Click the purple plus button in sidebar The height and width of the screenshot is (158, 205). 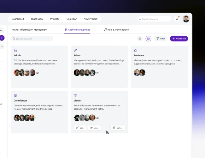(x=2, y=38)
